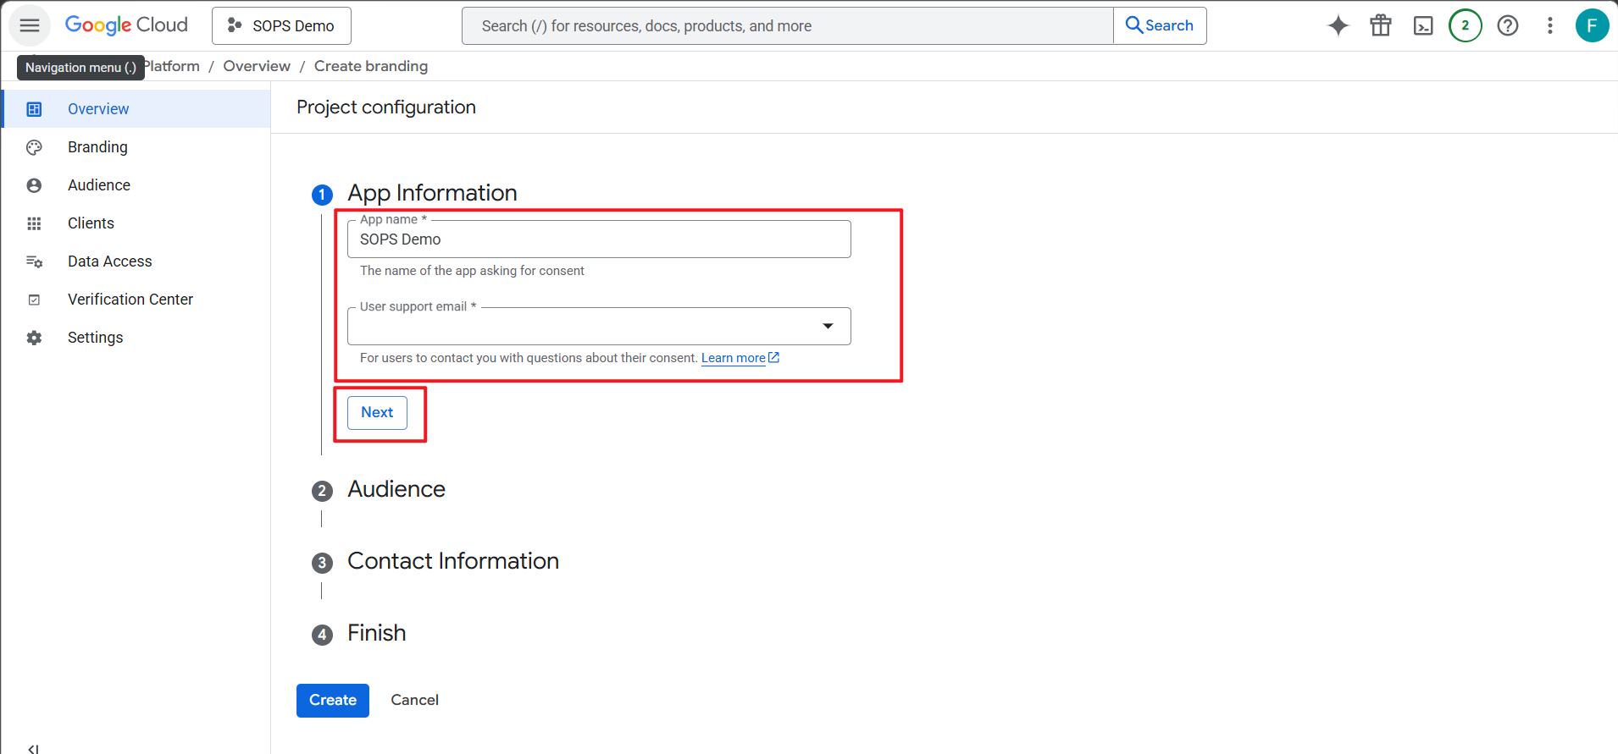The width and height of the screenshot is (1618, 754).
Task: Open the account avatar labeled F
Action: [1591, 25]
